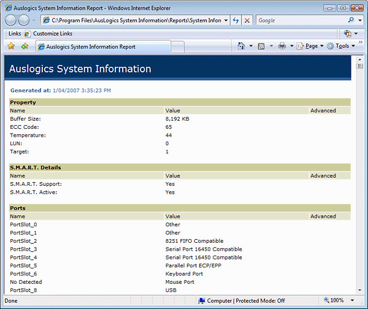The image size is (368, 309).
Task: Run search with the magnifier icon
Action: coord(351,20)
